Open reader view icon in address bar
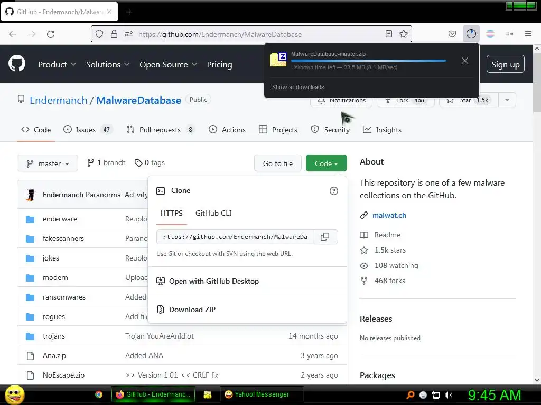Viewport: 541px width, 405px height. point(388,34)
